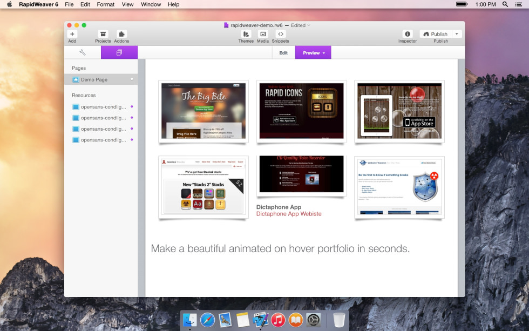This screenshot has height=331, width=529.
Task: Open the Projects toolbar icon
Action: click(103, 34)
